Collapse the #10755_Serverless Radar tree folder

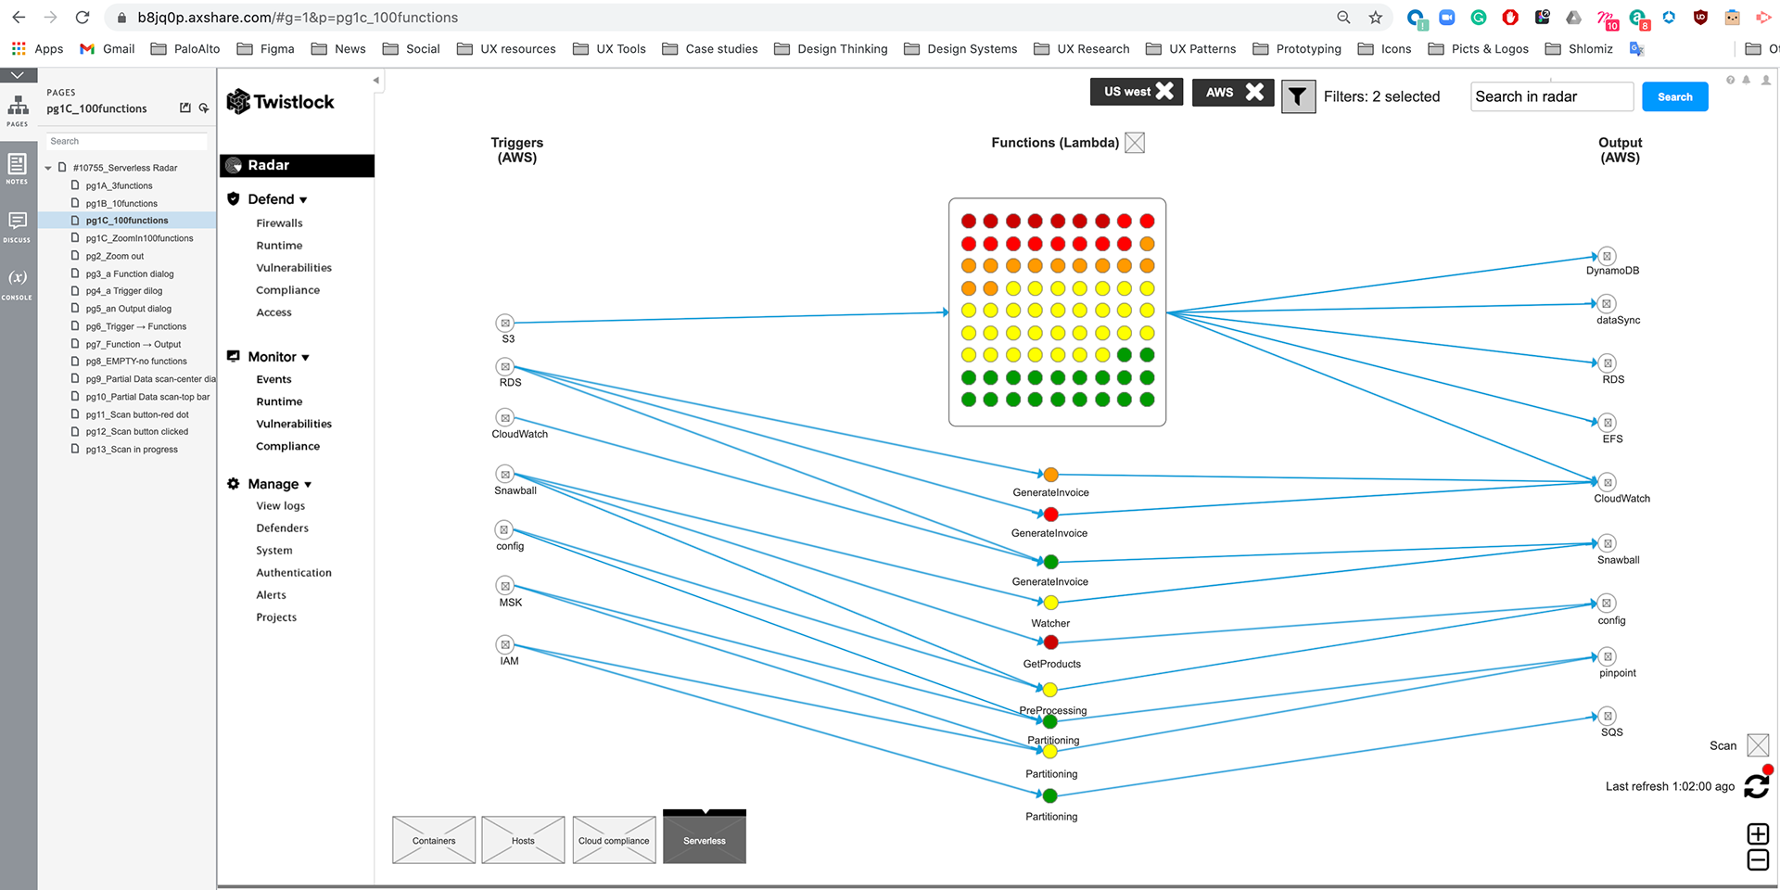coord(48,168)
